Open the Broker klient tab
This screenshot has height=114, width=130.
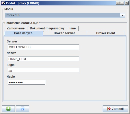click(106, 33)
